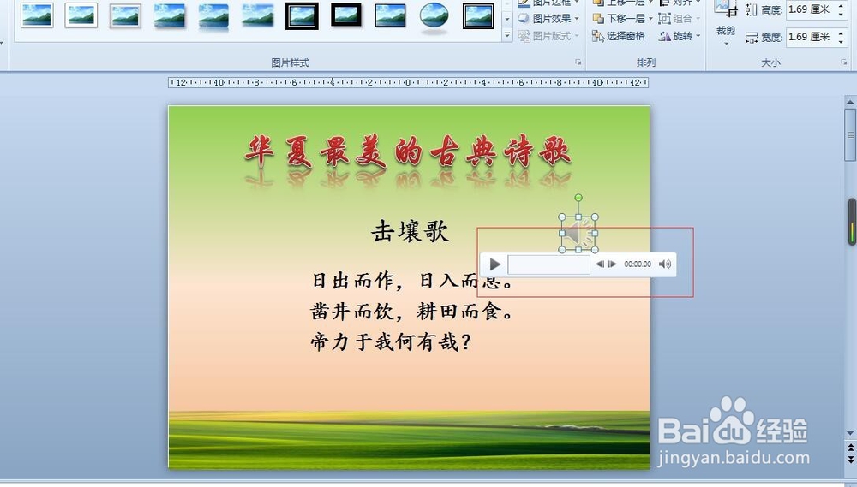857x487 pixels.
Task: Select the speaker audio icon on slide
Action: 578,234
